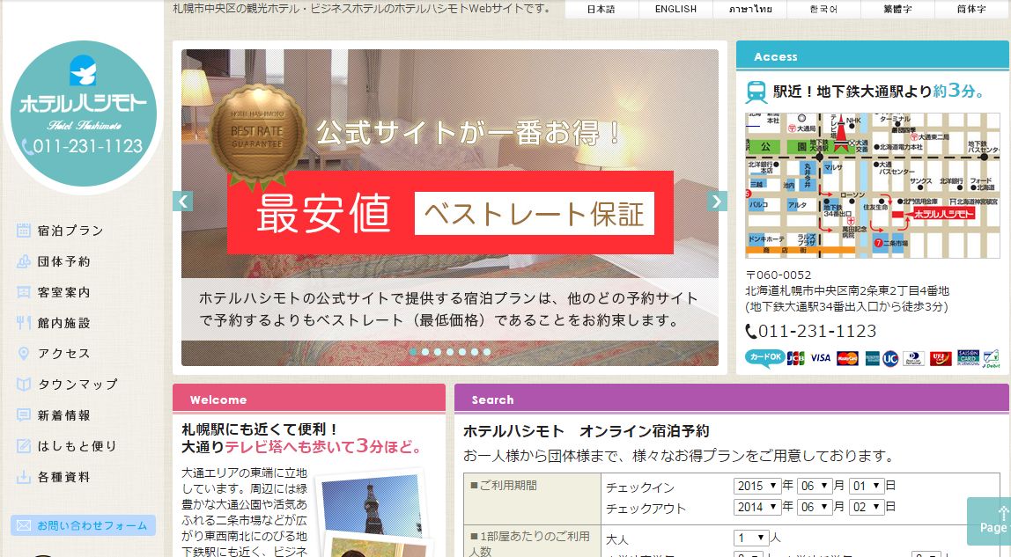Select the fourth carousel indicator dot
Screen dimensions: 1011x557
pyautogui.click(x=450, y=352)
